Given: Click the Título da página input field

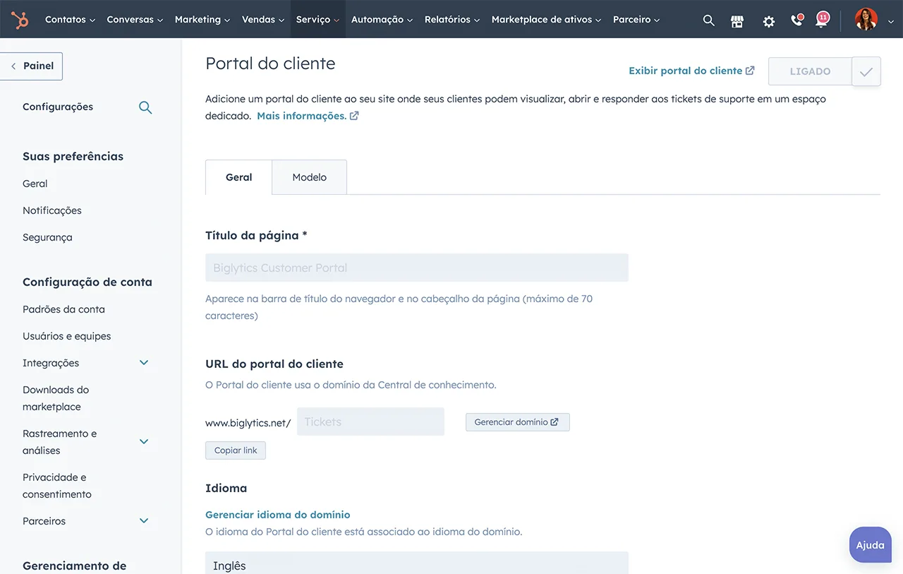Looking at the screenshot, I should 416,268.
